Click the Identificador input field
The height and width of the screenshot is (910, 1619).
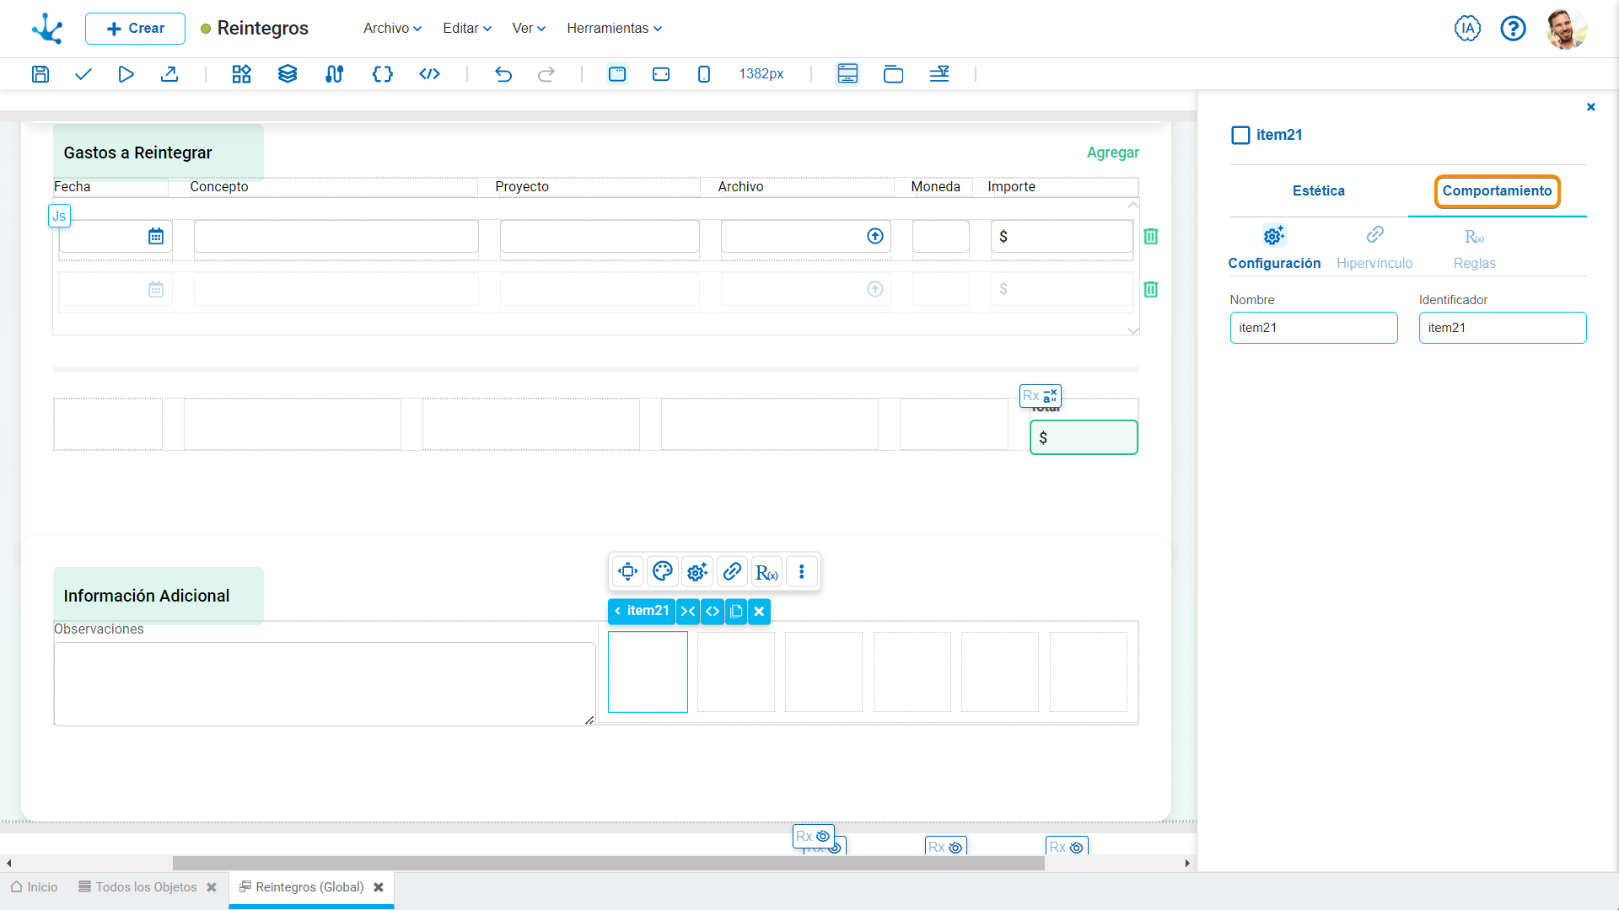coord(1502,328)
